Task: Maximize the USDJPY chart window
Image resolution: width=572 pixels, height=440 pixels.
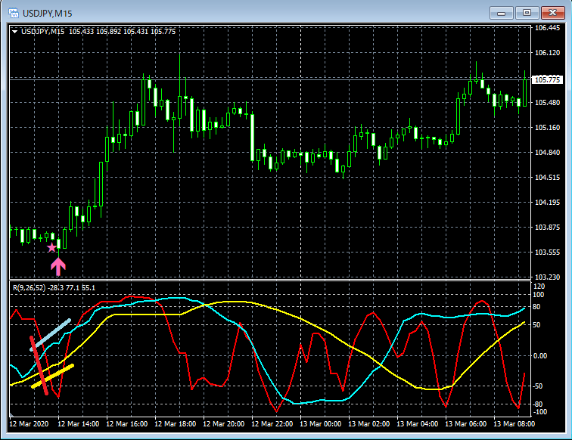Action: (x=527, y=12)
